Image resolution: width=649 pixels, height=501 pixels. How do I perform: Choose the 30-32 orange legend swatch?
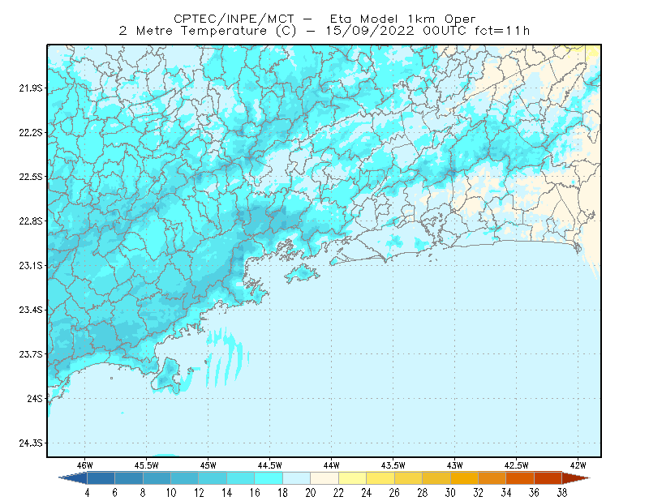point(464,478)
